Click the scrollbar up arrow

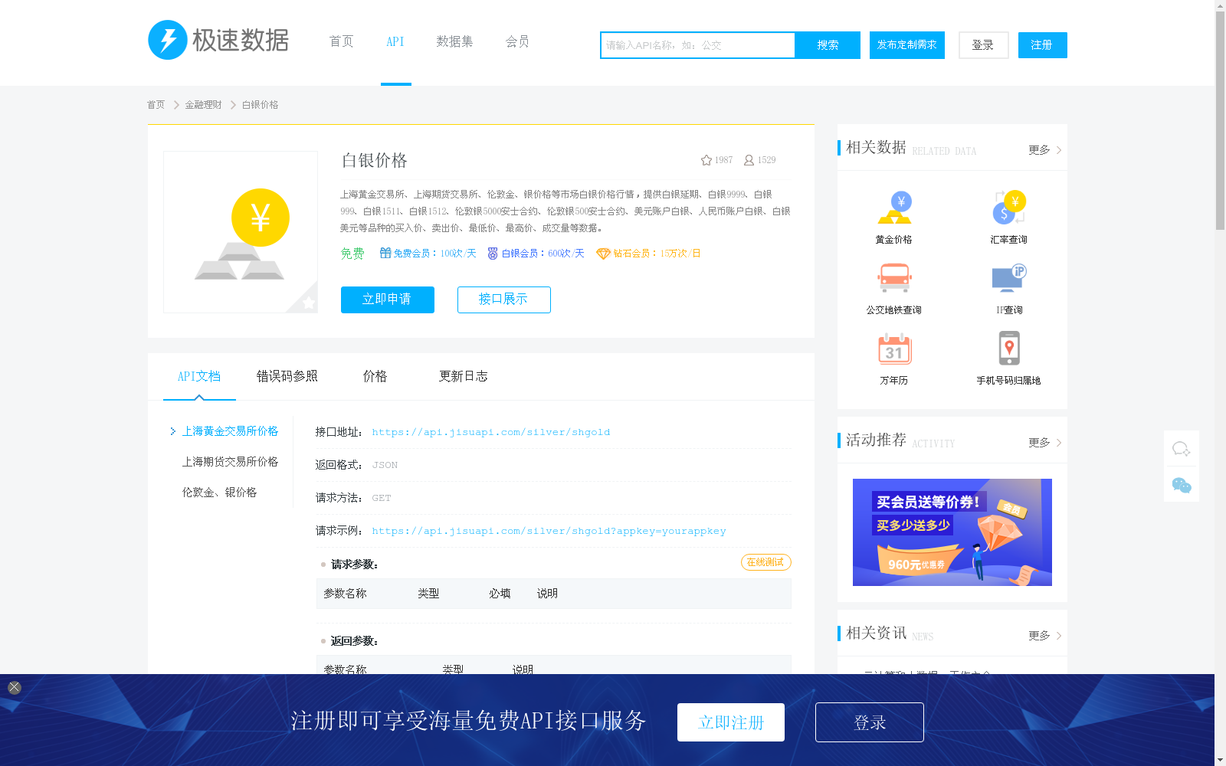(1220, 5)
